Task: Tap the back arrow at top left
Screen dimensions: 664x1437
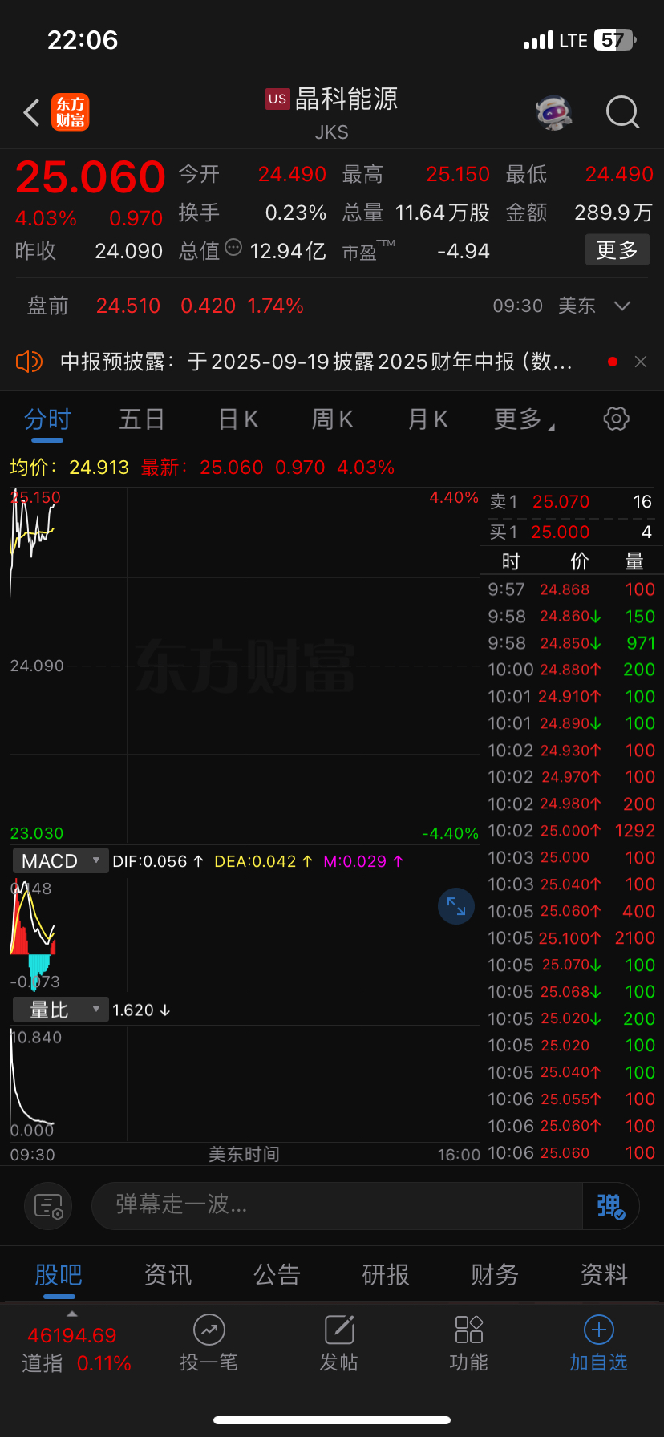Action: tap(31, 112)
